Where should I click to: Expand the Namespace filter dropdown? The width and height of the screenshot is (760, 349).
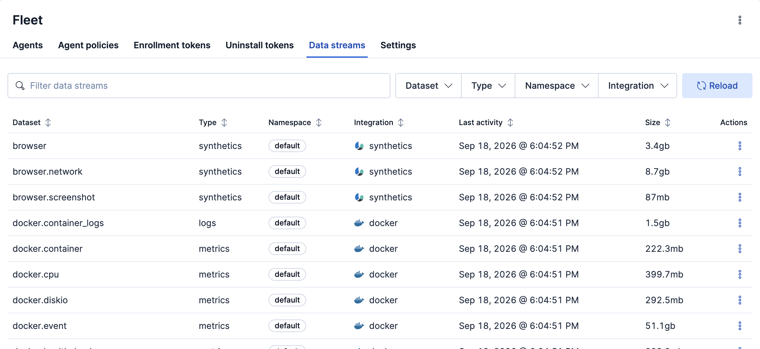[x=556, y=86]
